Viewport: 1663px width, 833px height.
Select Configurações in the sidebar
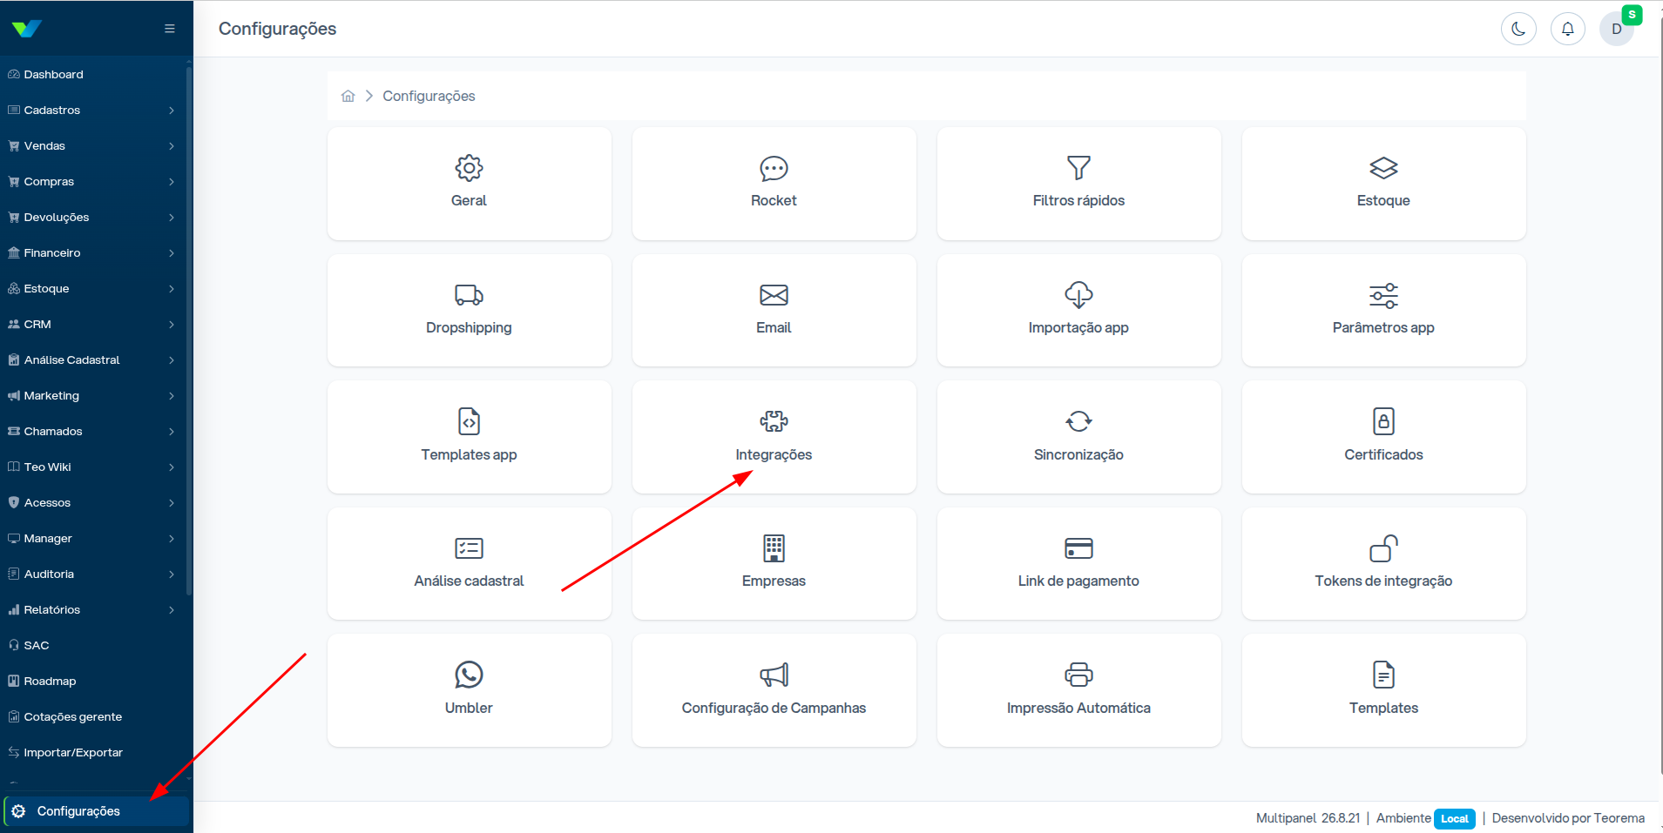click(x=96, y=811)
